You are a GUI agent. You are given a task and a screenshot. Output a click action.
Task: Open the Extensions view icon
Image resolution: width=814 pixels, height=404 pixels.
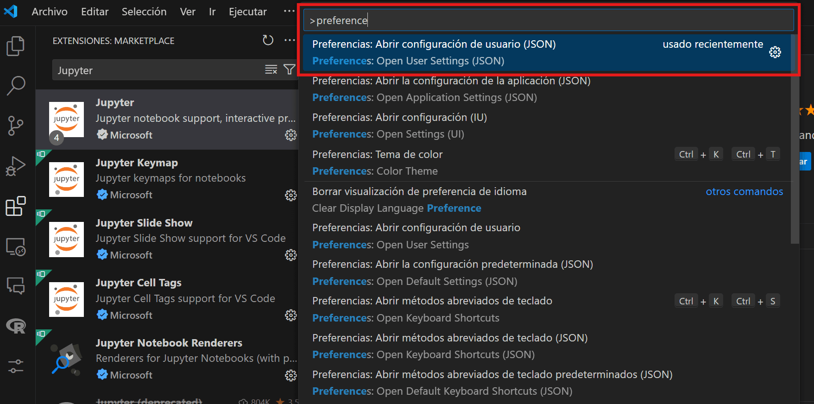16,206
